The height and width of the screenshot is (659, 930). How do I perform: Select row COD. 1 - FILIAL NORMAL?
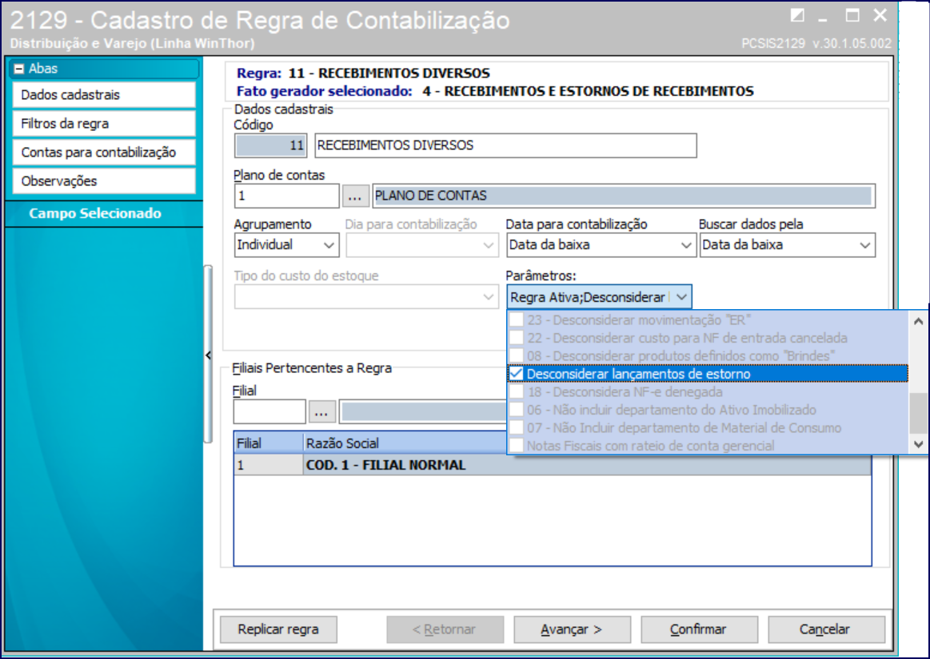[553, 465]
